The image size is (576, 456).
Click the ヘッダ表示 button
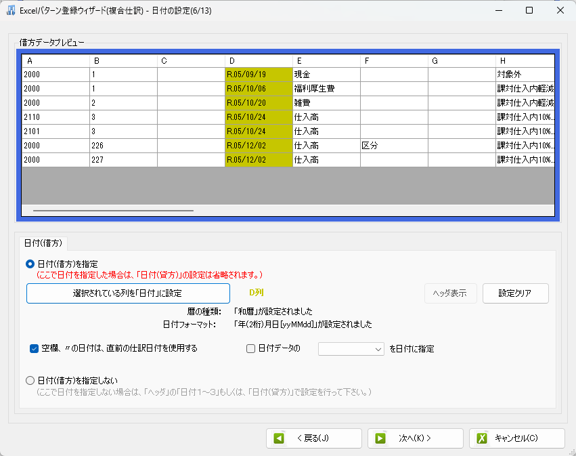coord(450,293)
